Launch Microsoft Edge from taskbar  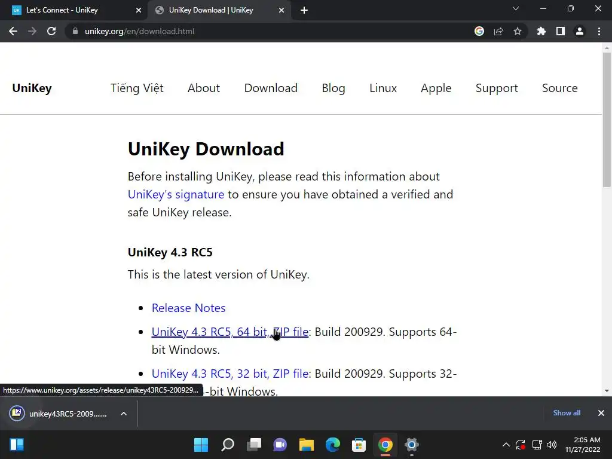tap(332, 445)
